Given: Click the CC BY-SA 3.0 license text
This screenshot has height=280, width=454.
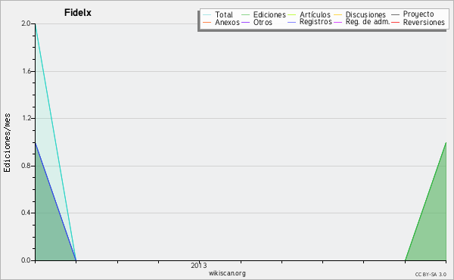Looking at the screenshot, I should point(431,275).
